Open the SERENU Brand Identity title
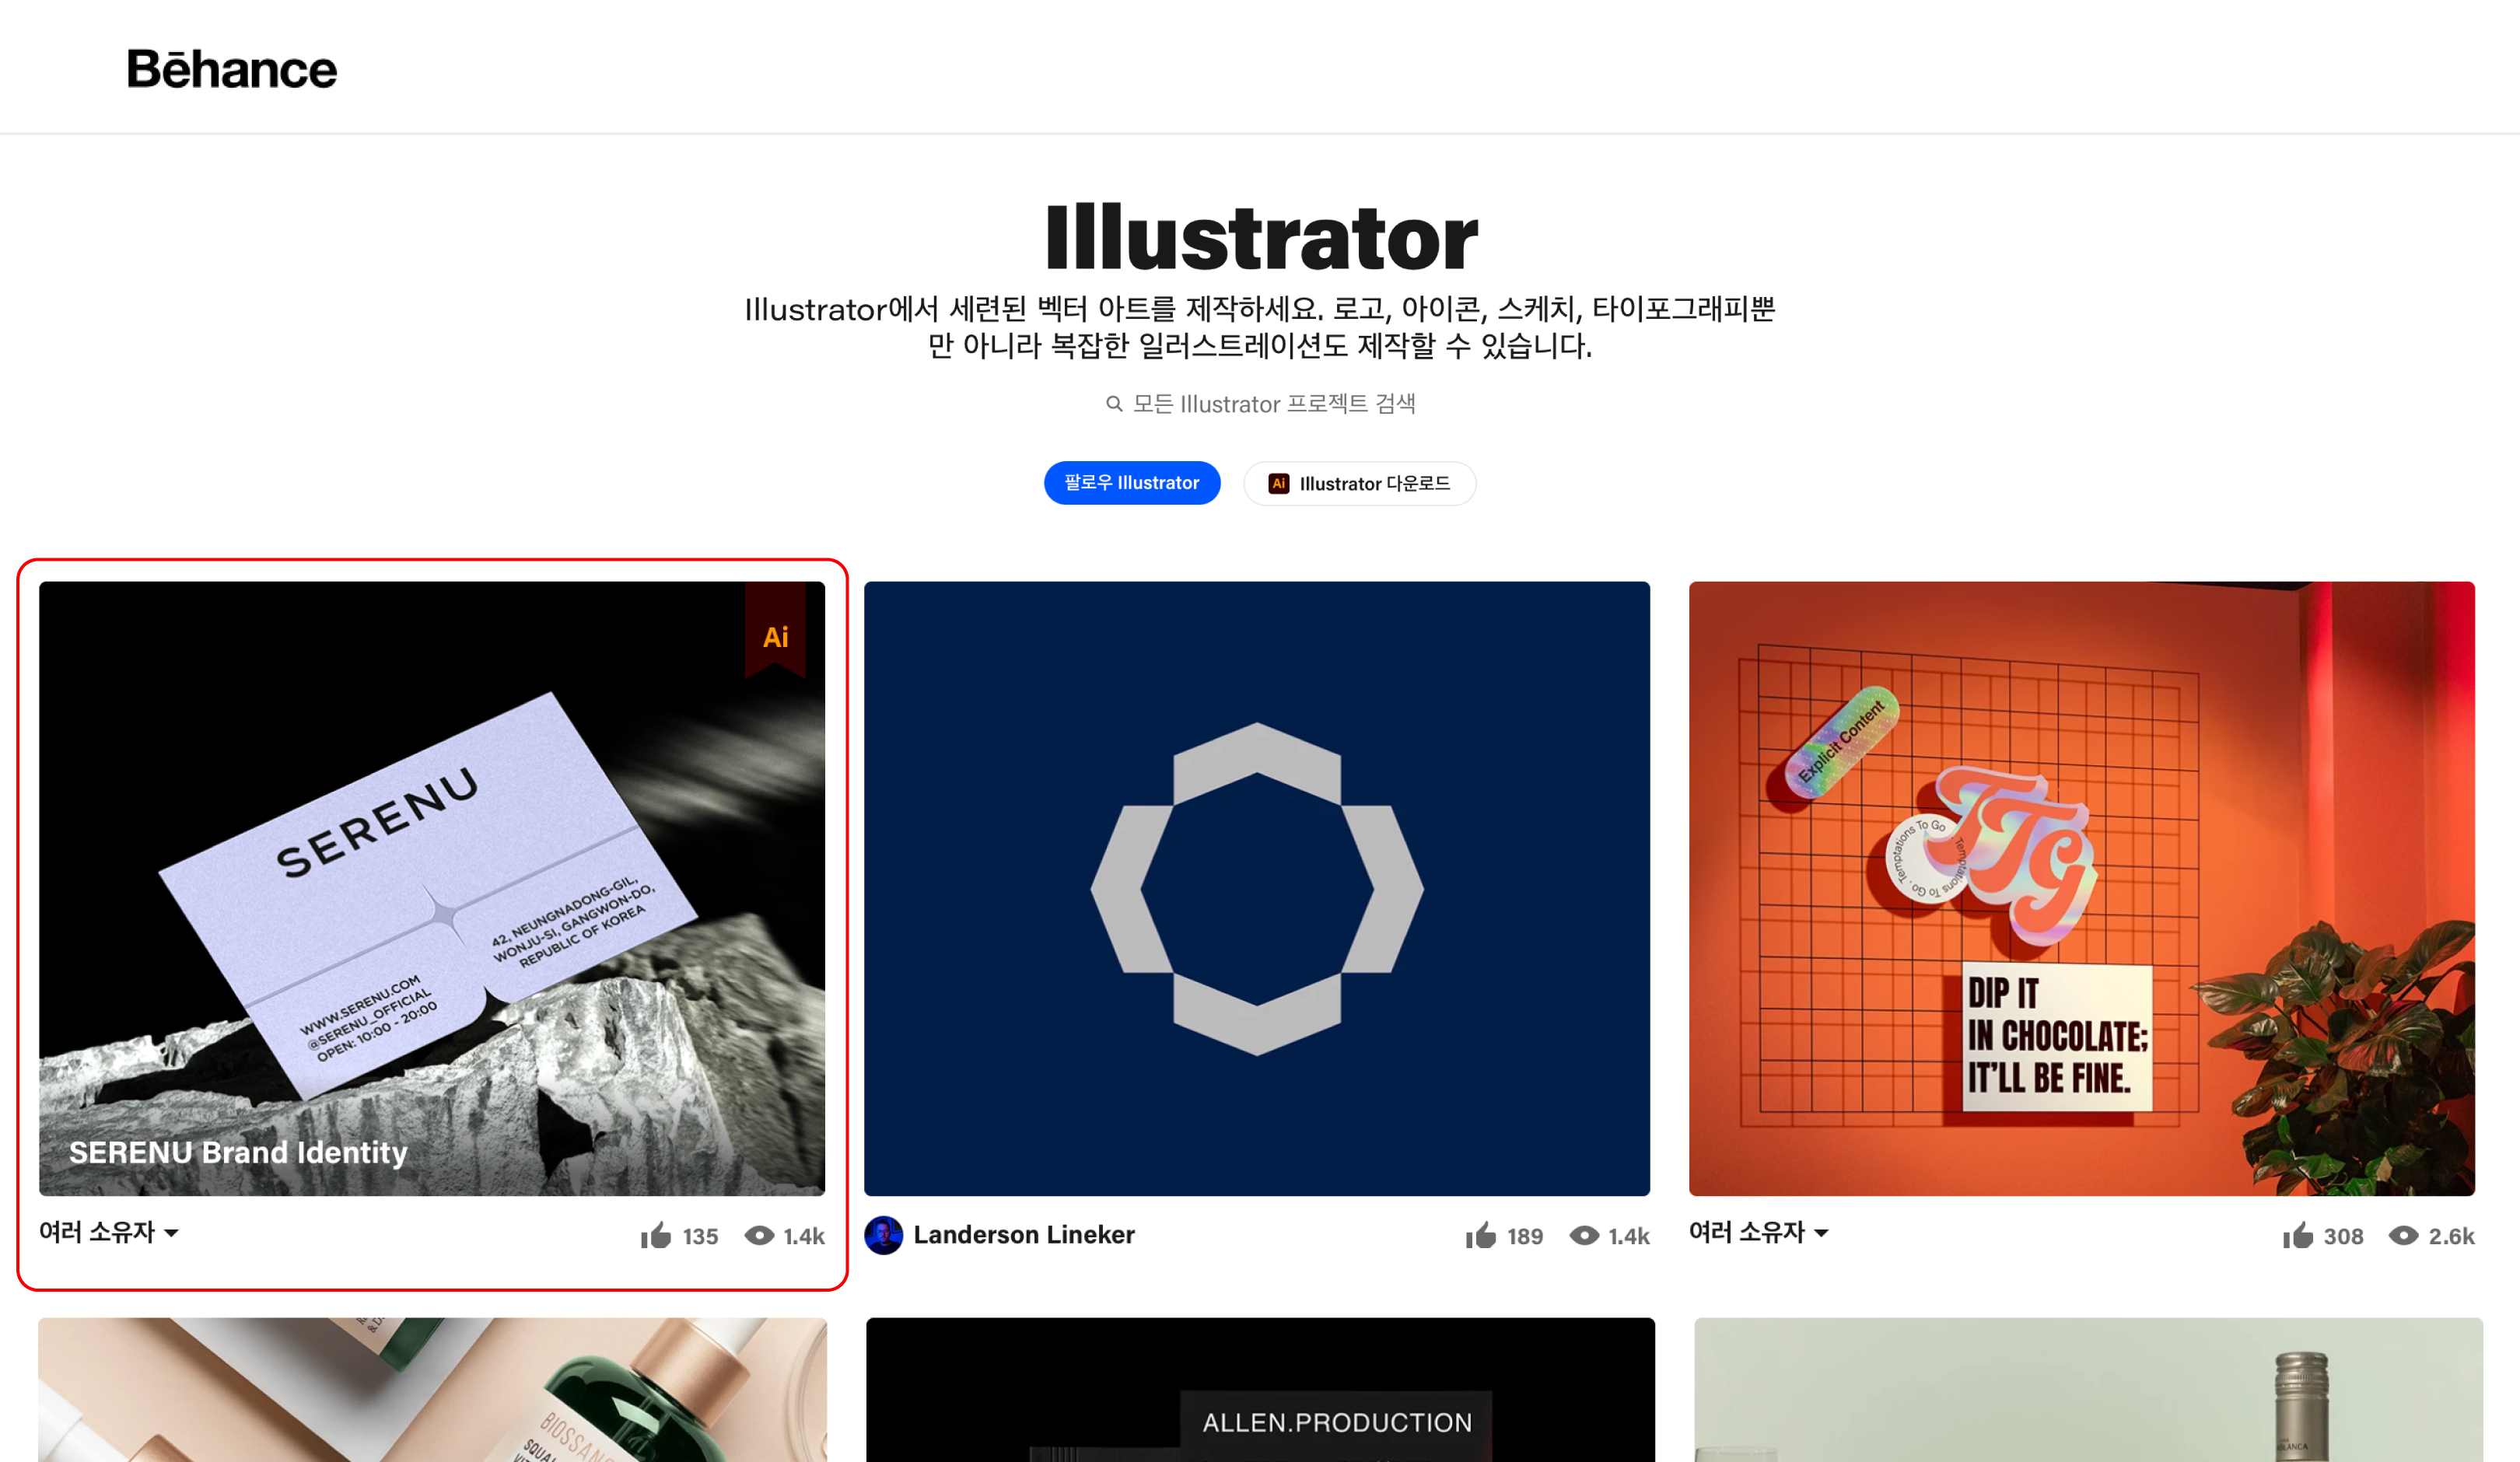 238,1152
